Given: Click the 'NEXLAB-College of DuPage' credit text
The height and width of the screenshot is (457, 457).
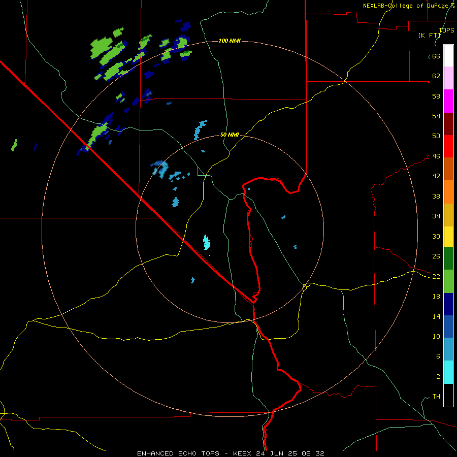Looking at the screenshot, I should point(406,6).
